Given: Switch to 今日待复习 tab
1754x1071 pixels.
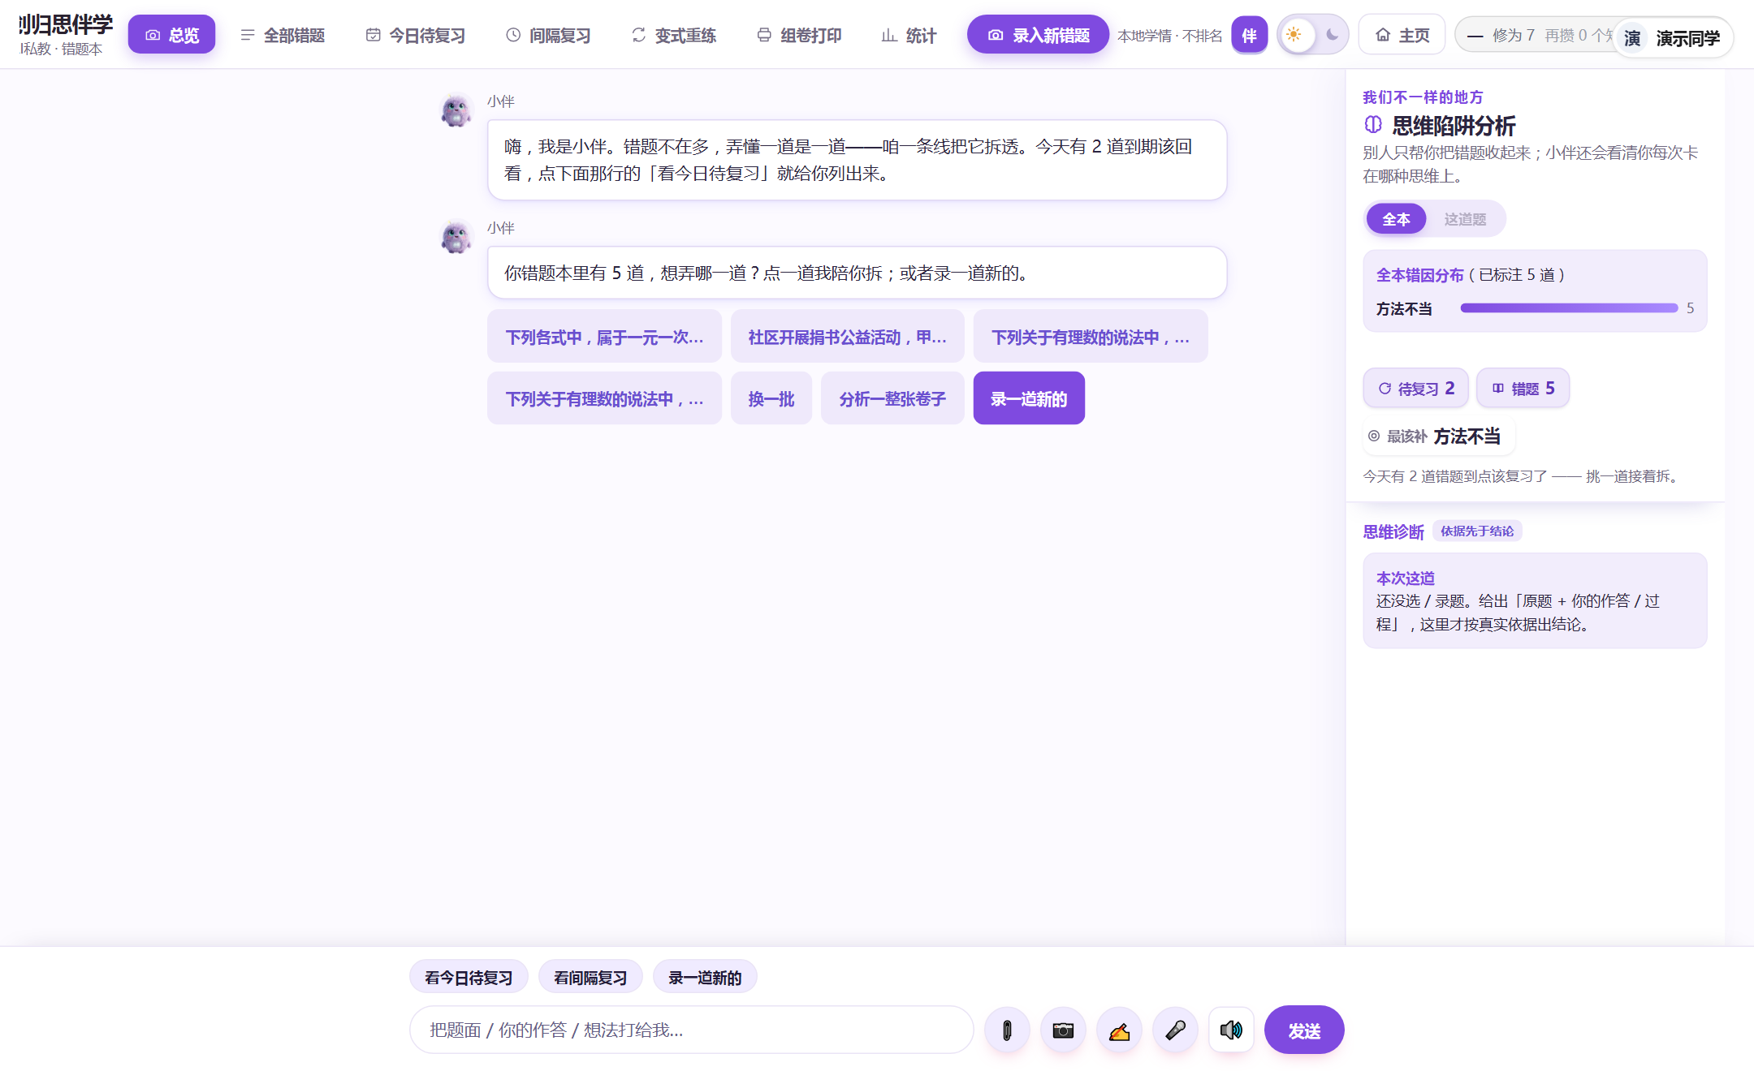Looking at the screenshot, I should (415, 35).
